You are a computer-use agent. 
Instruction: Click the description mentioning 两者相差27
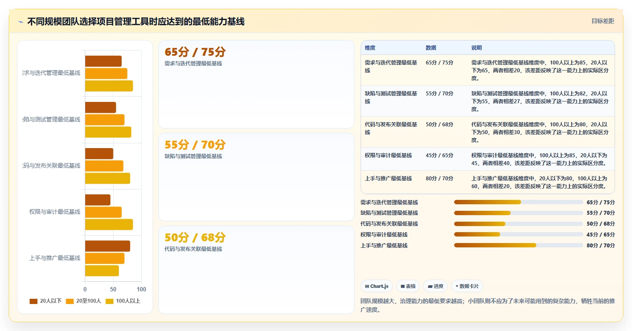[x=540, y=101]
